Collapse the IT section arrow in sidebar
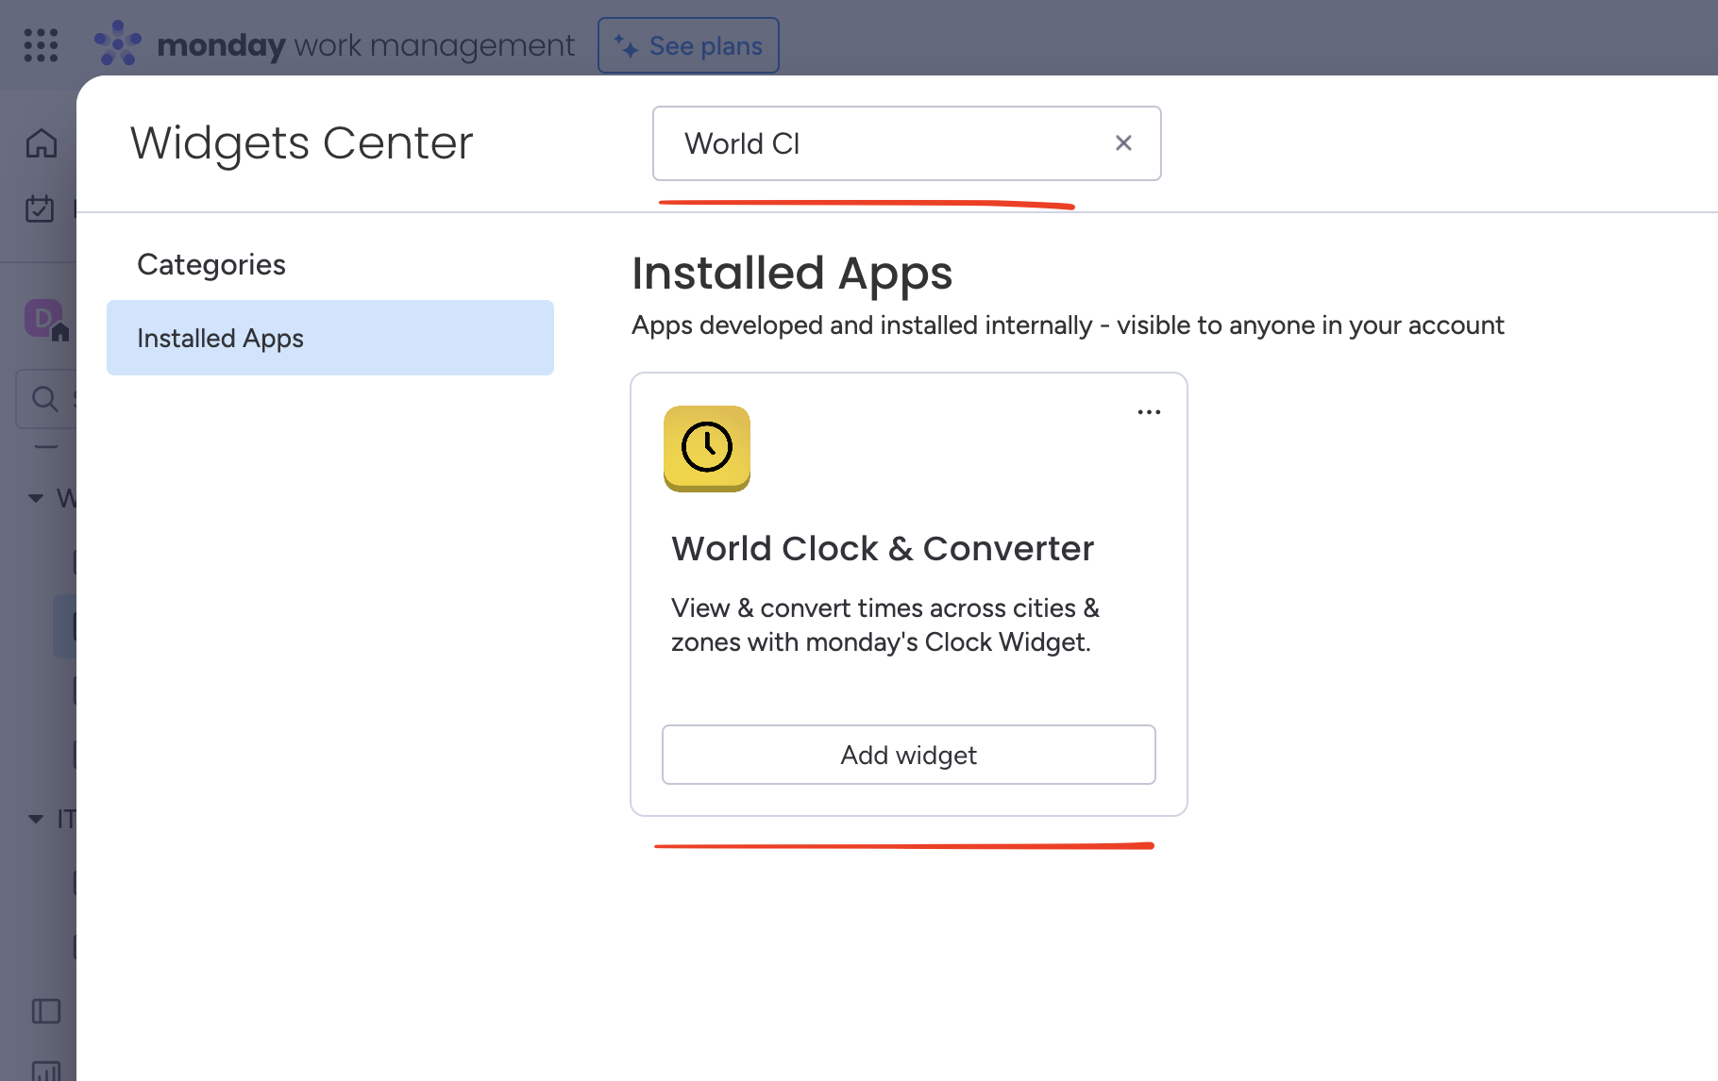 tap(36, 819)
